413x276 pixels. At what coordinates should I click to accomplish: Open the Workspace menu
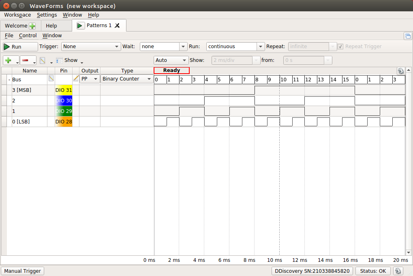[17, 15]
